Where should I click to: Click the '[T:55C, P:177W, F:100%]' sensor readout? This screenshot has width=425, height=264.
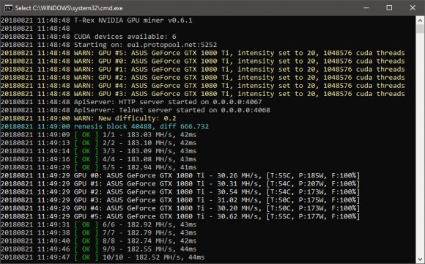click(x=313, y=216)
